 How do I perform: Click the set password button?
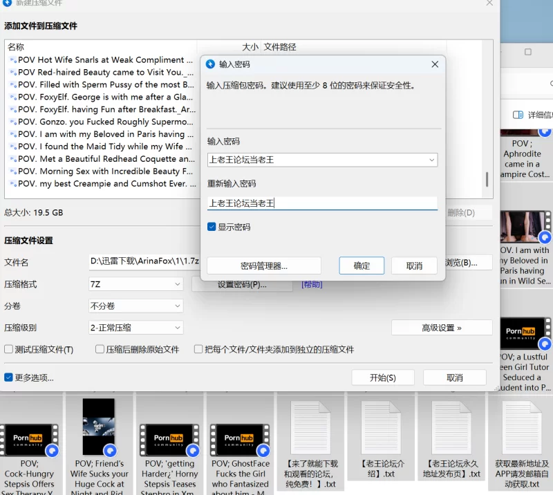(242, 286)
